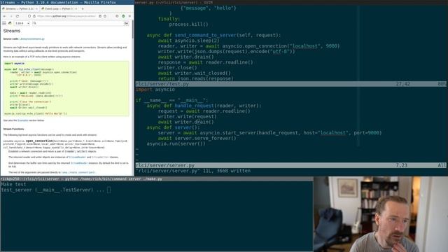The height and width of the screenshot is (252, 448).
Task: Click the 27,42 cursor position indicator
Action: pyautogui.click(x=403, y=84)
